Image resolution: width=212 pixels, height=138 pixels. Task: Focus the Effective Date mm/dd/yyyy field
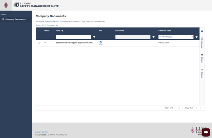coord(176,37)
